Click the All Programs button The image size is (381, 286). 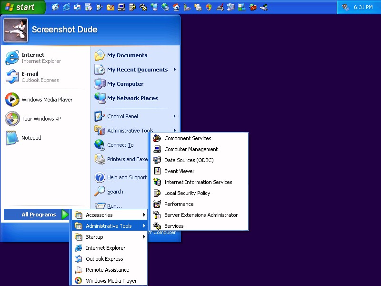[x=38, y=214]
